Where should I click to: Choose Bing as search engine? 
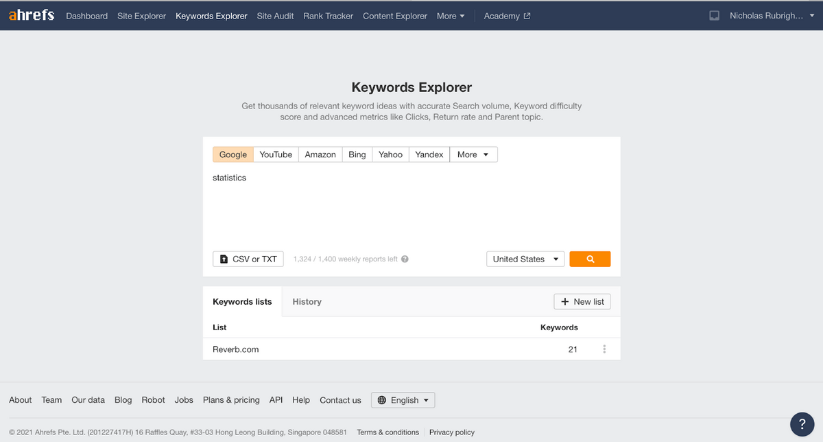357,154
